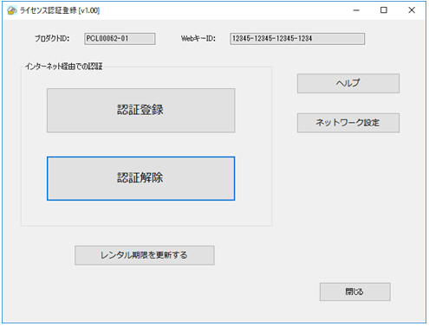This screenshot has width=429, height=326.
Task: Minimize the ライセンス認証登録 window
Action: pyautogui.click(x=356, y=10)
